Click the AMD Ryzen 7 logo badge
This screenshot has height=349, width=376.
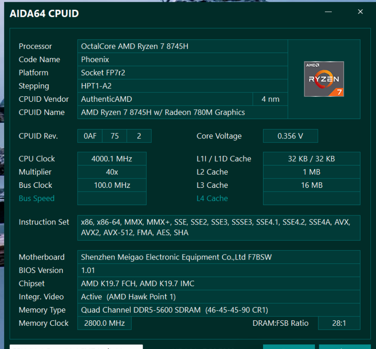[x=324, y=79]
